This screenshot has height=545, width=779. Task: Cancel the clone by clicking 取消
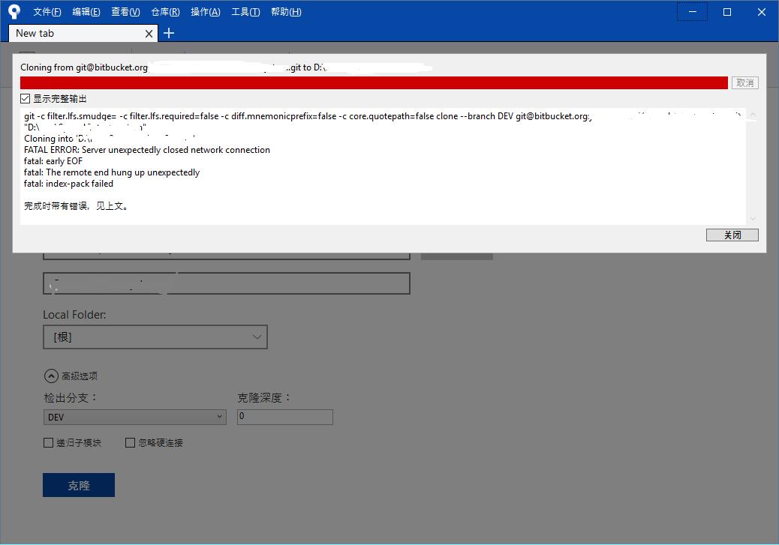point(744,82)
